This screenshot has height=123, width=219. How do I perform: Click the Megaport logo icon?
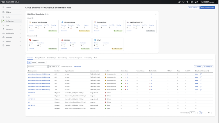pos(30,40)
